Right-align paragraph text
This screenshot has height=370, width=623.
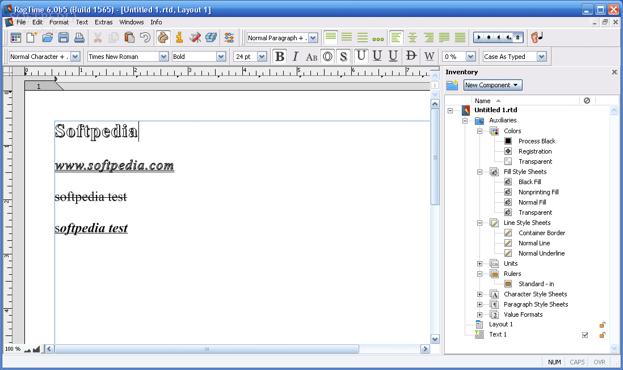[x=428, y=37]
